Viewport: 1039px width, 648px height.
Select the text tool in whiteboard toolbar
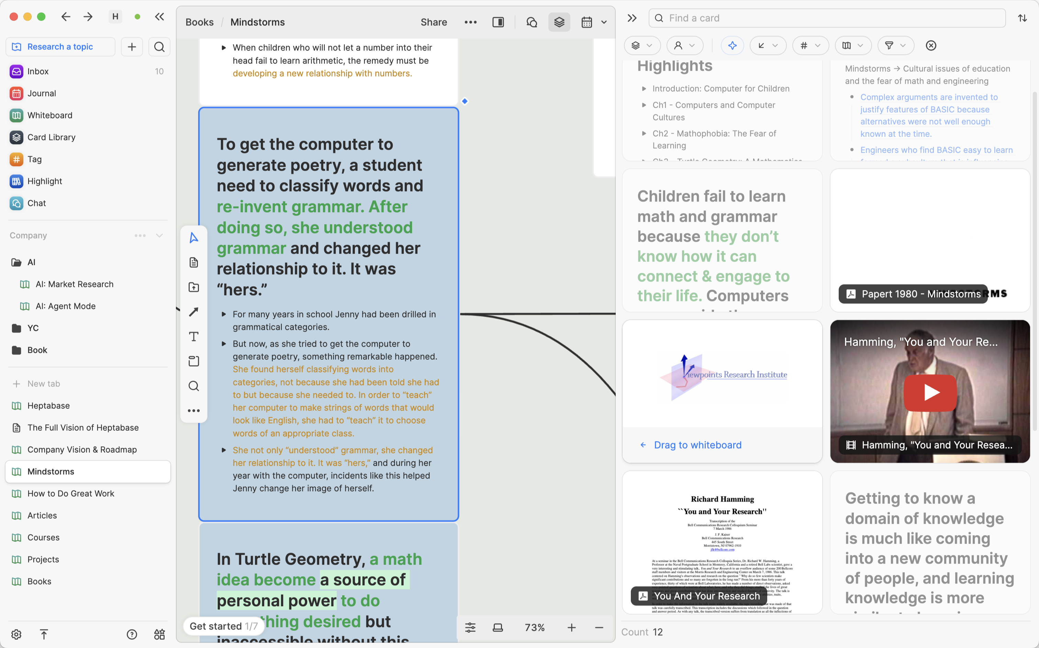click(193, 336)
